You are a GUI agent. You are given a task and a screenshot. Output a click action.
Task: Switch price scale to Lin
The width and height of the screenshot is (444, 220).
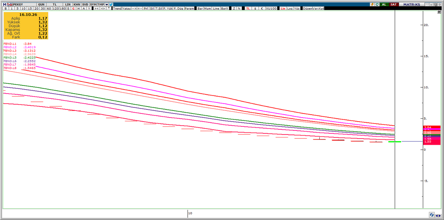tap(283, 8)
